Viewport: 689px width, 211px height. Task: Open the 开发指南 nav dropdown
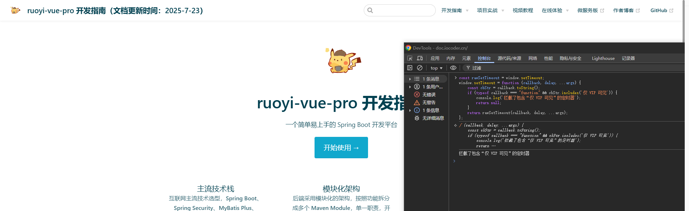point(454,10)
